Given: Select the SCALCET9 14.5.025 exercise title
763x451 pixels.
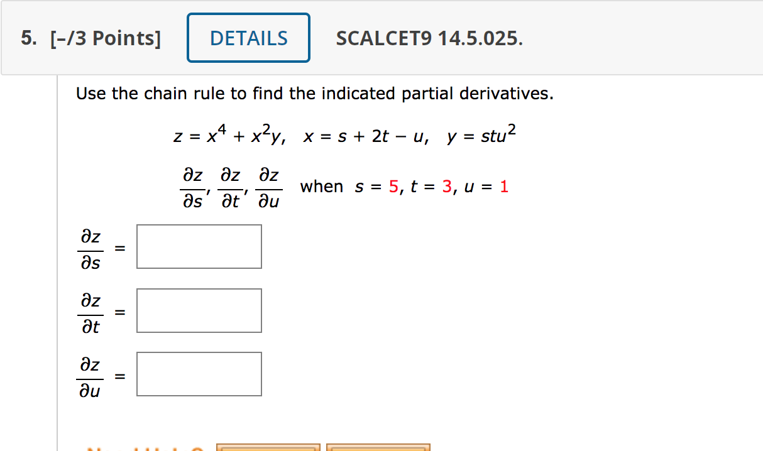Looking at the screenshot, I should tap(429, 38).
